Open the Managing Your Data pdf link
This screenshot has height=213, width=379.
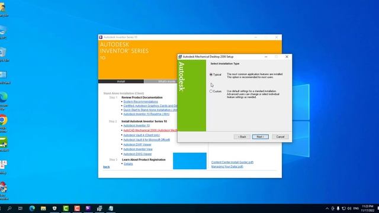coord(227,167)
